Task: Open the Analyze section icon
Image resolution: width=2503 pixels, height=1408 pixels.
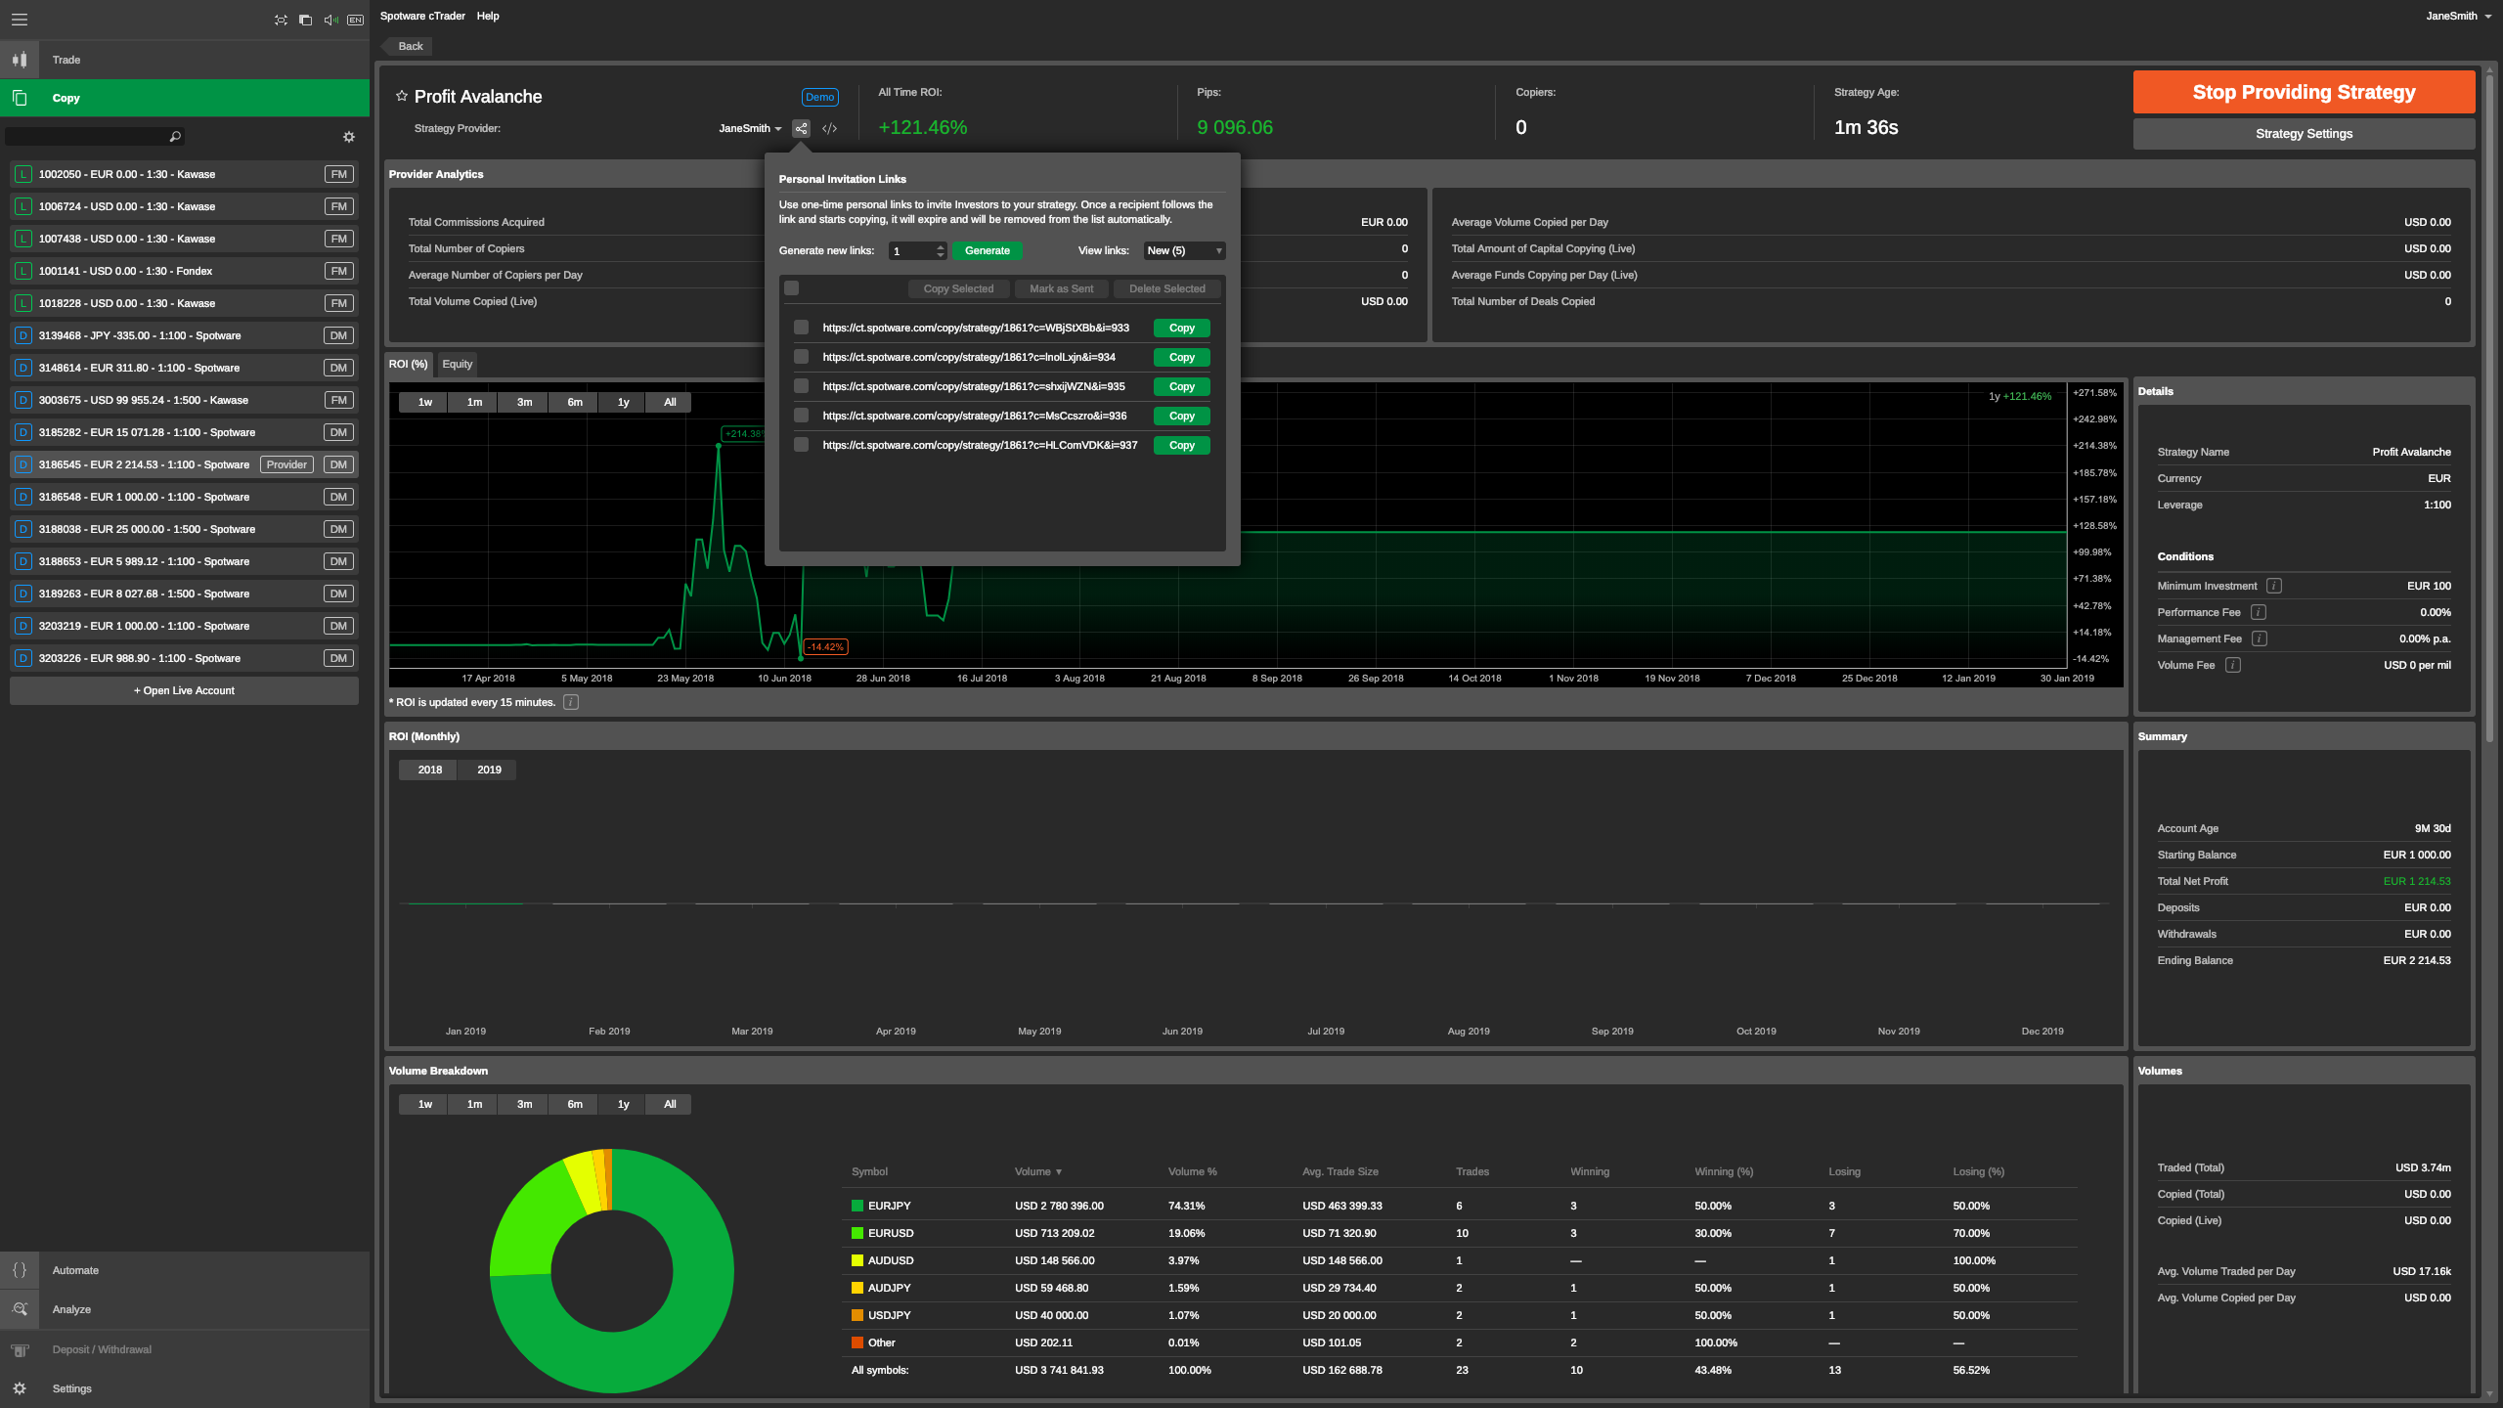Action: tap(20, 1309)
